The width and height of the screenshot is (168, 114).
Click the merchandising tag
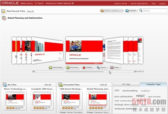130,91
